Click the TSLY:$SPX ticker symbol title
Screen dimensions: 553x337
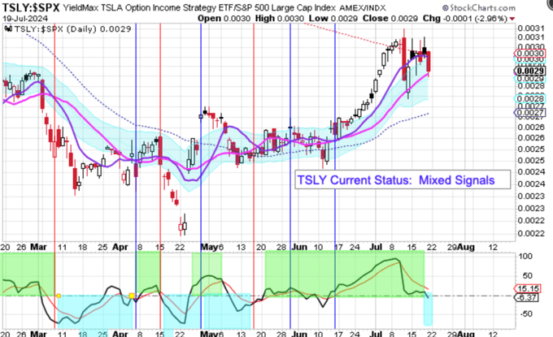point(32,7)
